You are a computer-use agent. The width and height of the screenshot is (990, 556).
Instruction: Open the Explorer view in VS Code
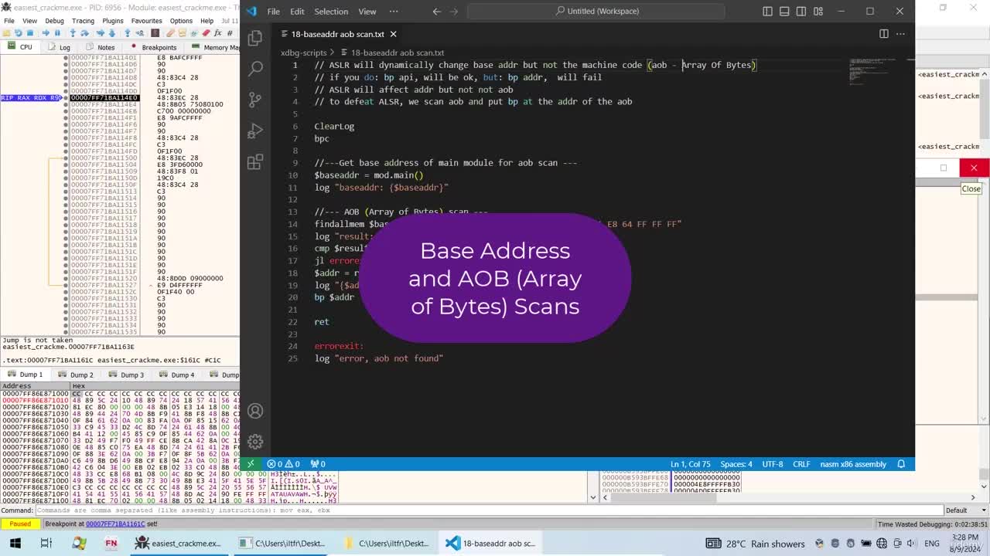pyautogui.click(x=255, y=37)
